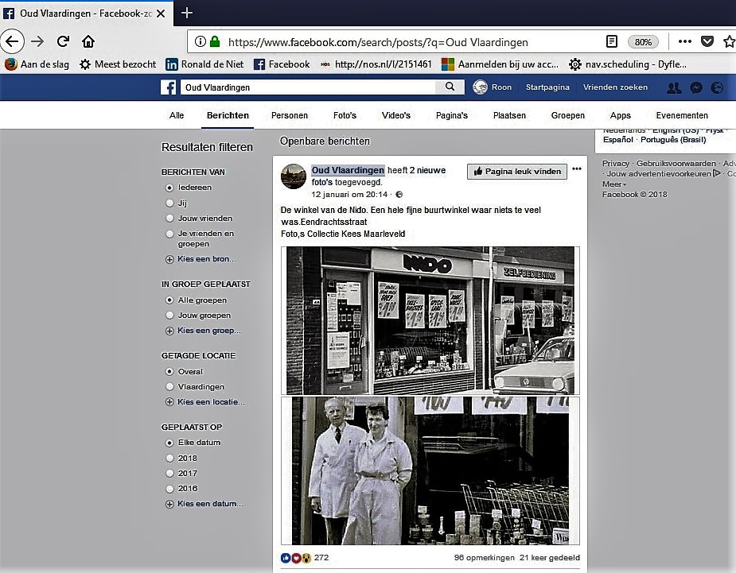736x573 pixels.
Task: Select 'Jouw vrienden' radio option
Action: [x=169, y=218]
